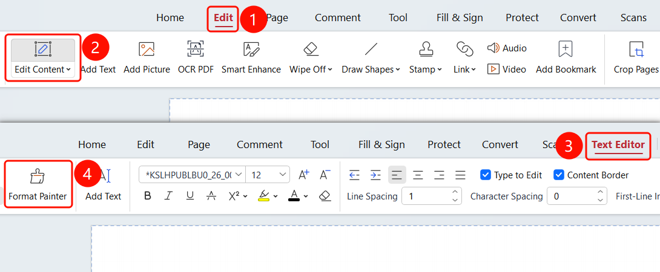
Task: Right-align the text
Action: pyautogui.click(x=439, y=175)
